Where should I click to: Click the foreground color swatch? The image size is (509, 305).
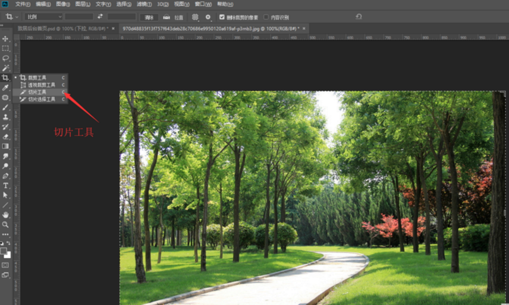[x=4, y=250]
